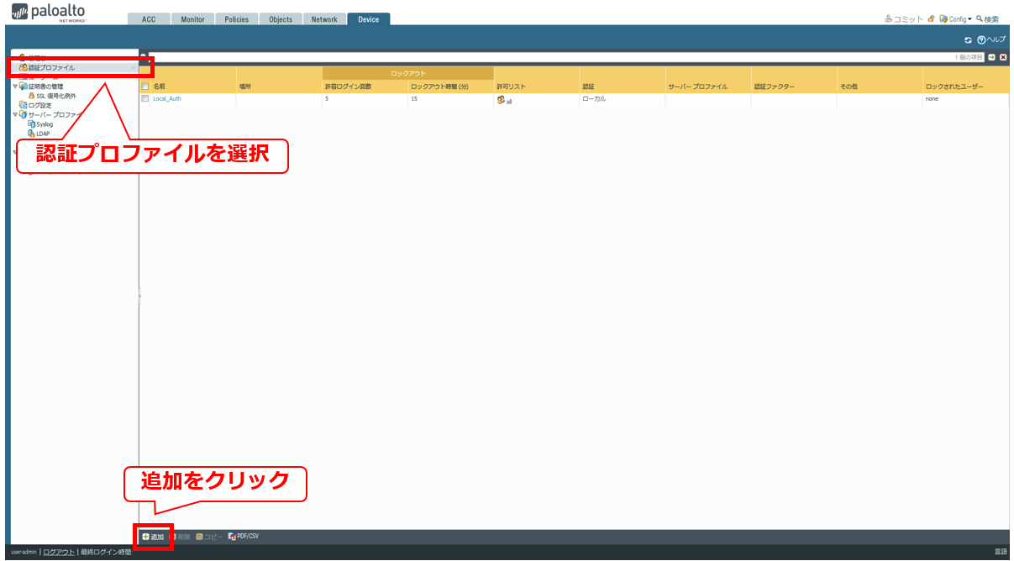Click the ローカル authentication cell
The height and width of the screenshot is (561, 1014).
click(594, 99)
